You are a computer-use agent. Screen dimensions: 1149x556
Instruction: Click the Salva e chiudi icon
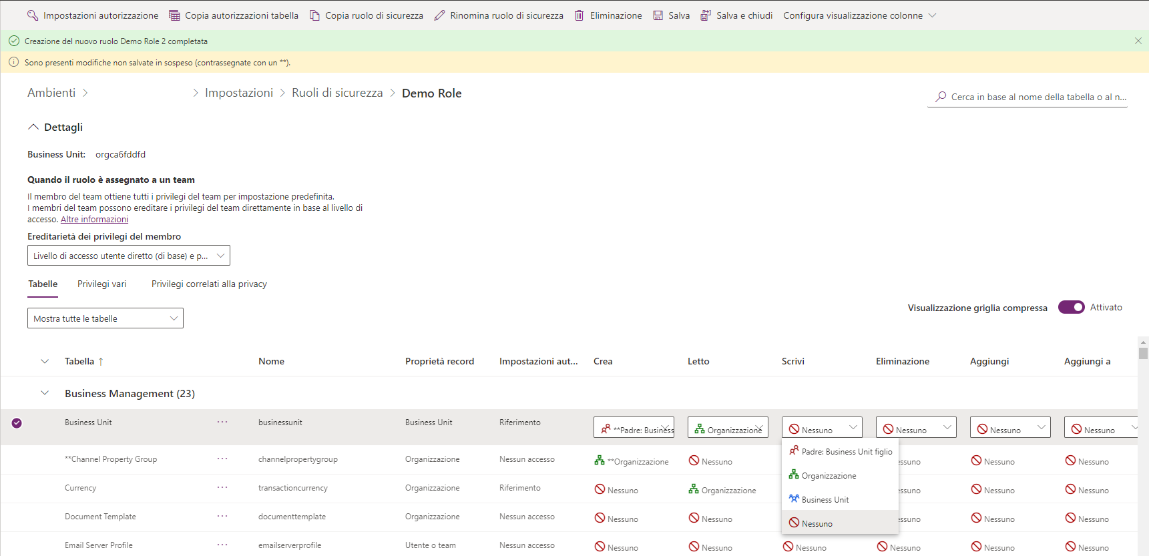coord(706,15)
